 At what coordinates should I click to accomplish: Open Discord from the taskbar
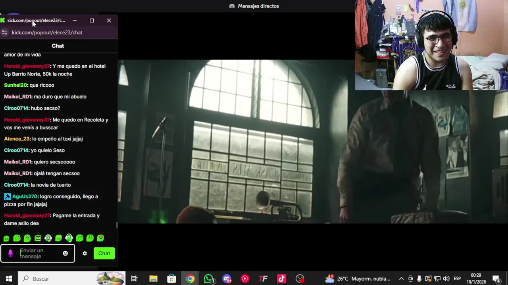pyautogui.click(x=227, y=279)
